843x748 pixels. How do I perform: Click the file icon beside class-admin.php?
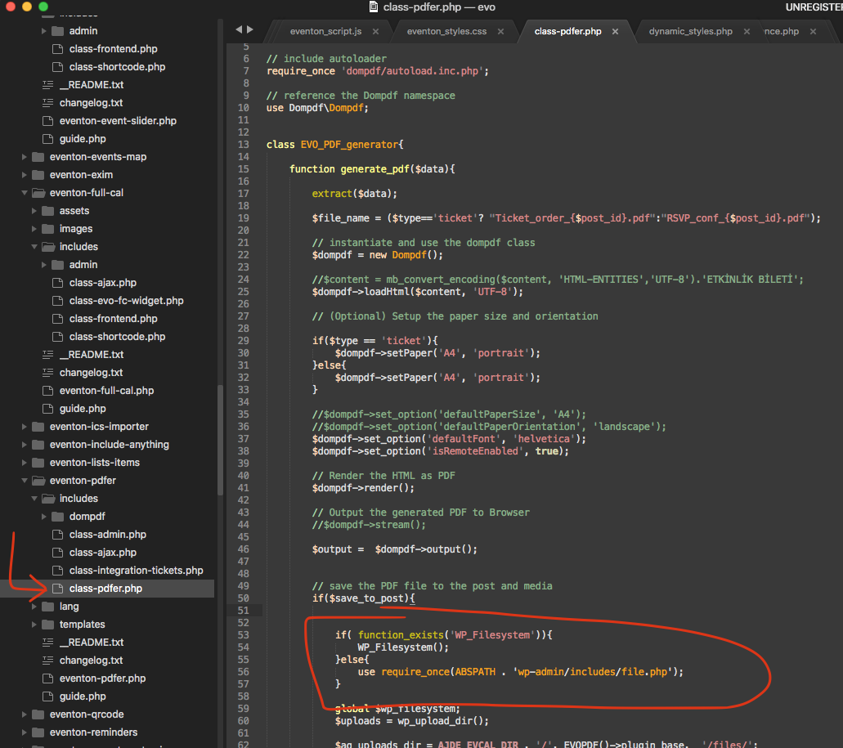coord(57,535)
